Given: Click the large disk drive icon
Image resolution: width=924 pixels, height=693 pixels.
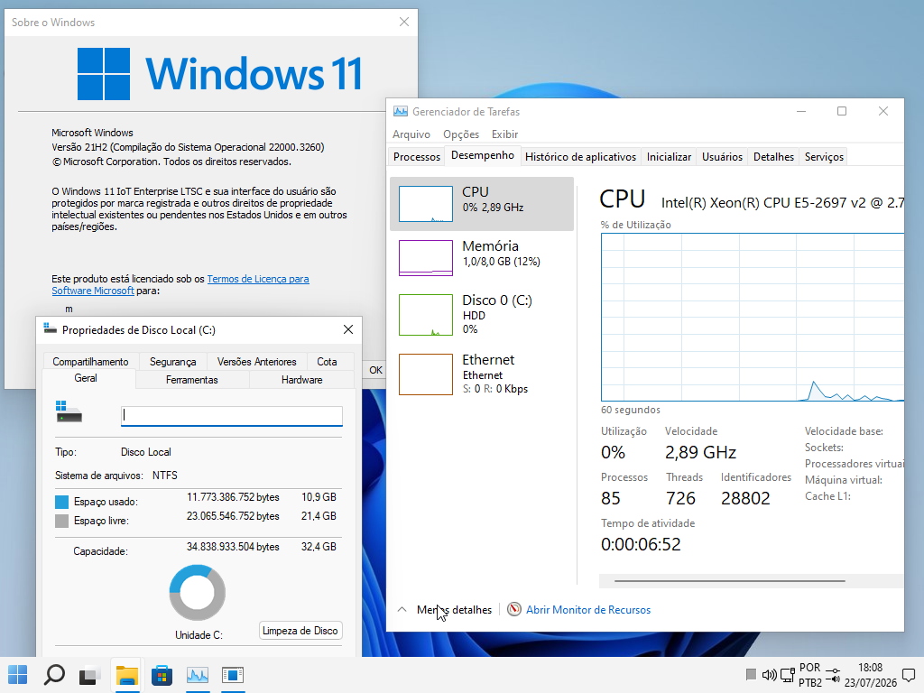Looking at the screenshot, I should coord(69,411).
